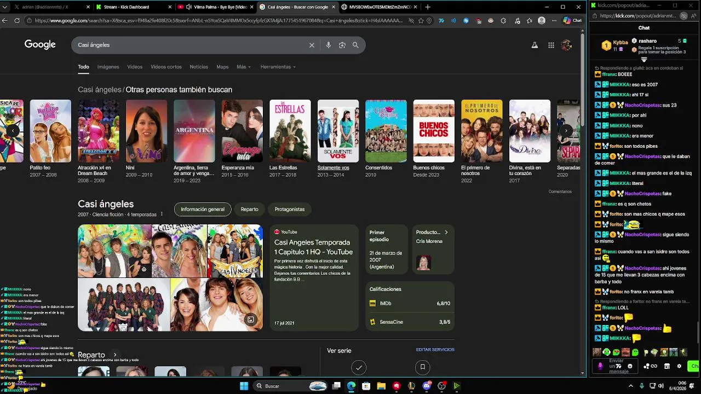The image size is (701, 394).
Task: Open OBS Studio from the taskbar
Action: click(x=441, y=386)
